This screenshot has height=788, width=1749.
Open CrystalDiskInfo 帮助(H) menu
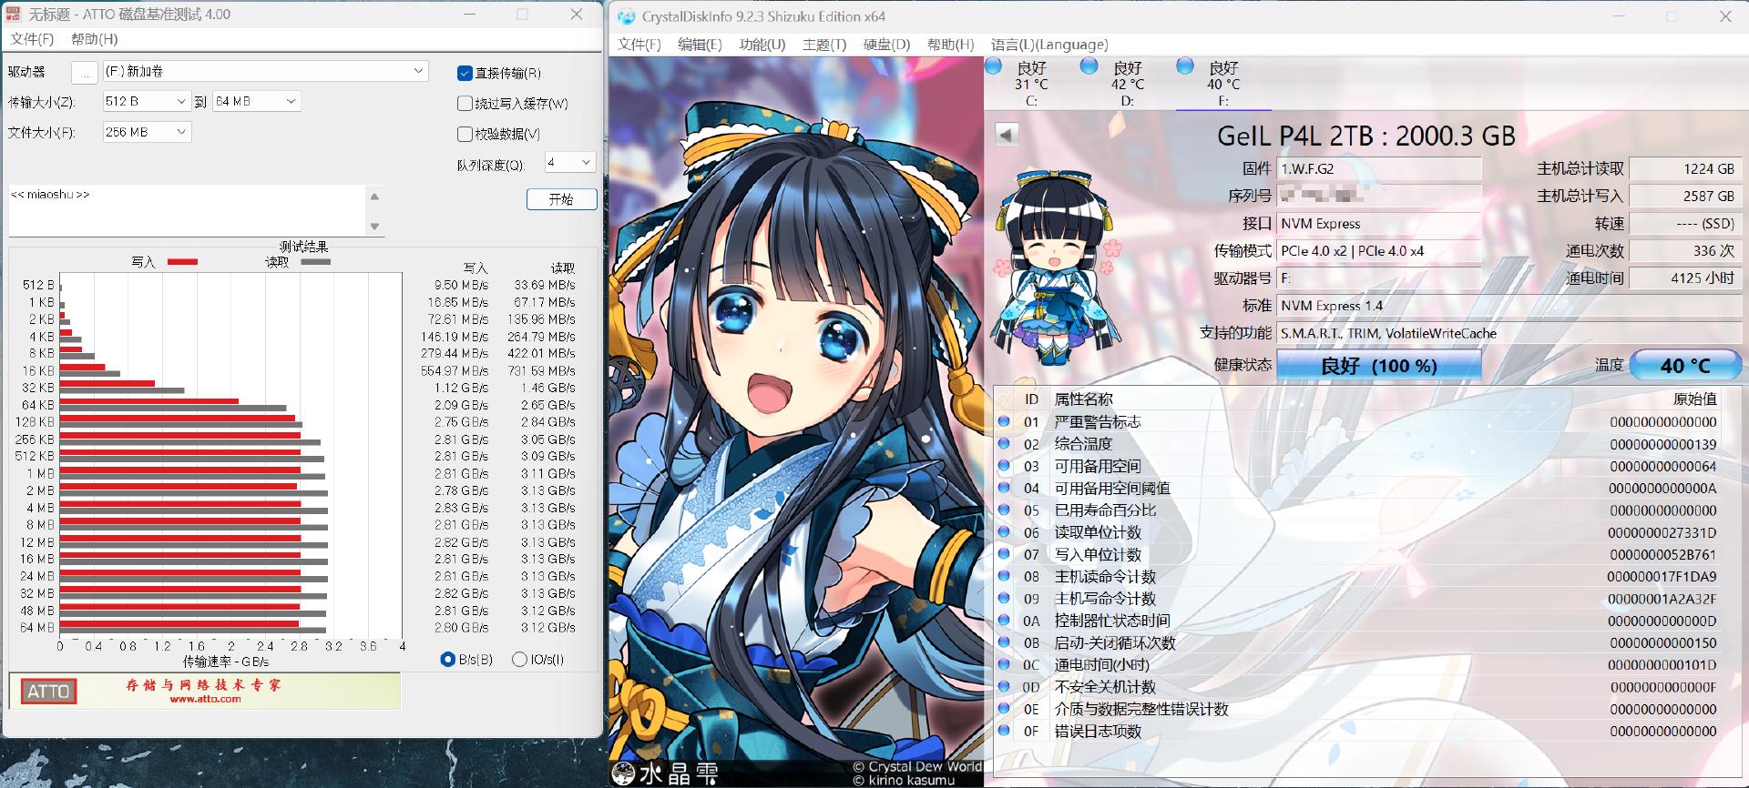coord(950,45)
